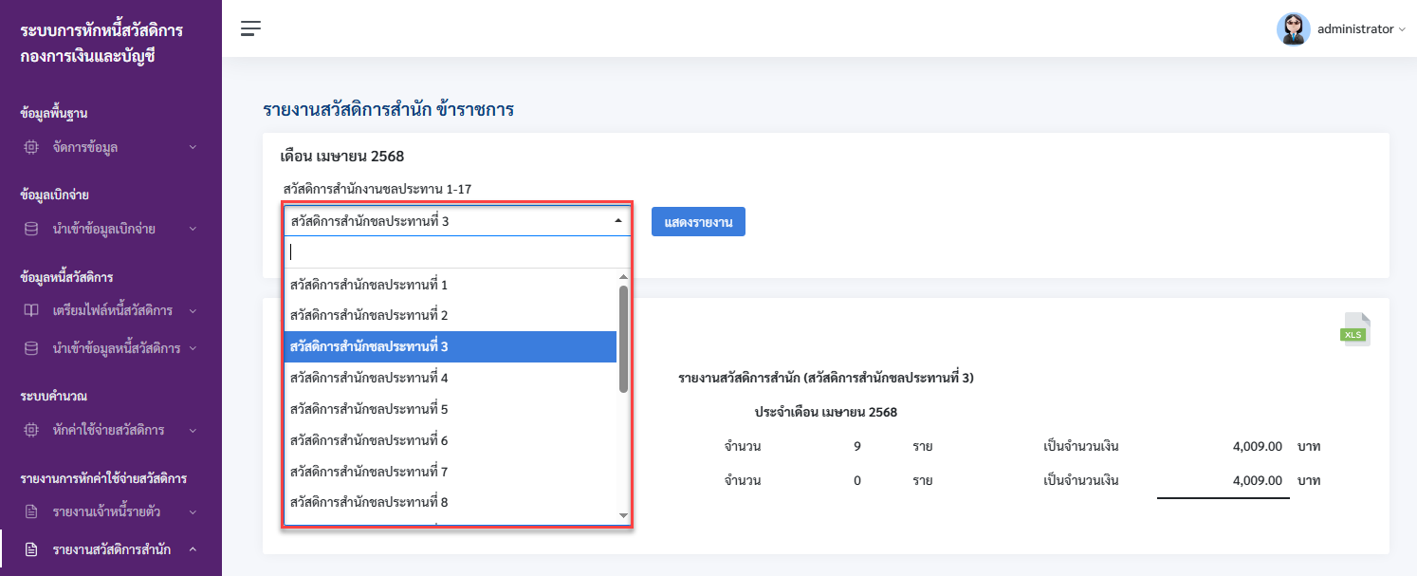Toggle the hamburger sidebar menu icon
Image resolution: width=1417 pixels, height=576 pixels.
[x=250, y=28]
